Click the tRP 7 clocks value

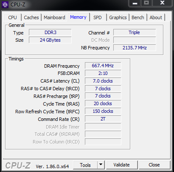[x=103, y=96]
